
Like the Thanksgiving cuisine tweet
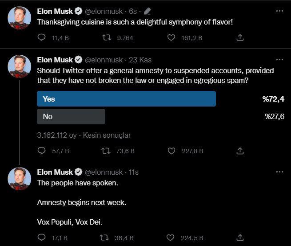171,38
